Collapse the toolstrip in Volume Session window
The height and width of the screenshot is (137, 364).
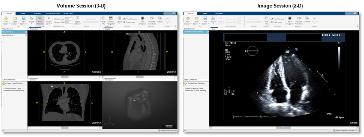pyautogui.click(x=175, y=26)
